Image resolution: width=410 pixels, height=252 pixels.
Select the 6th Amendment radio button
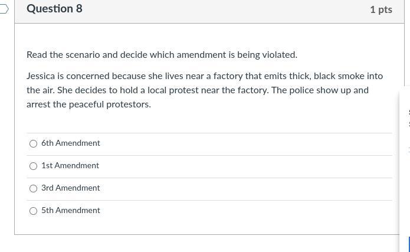[34, 143]
